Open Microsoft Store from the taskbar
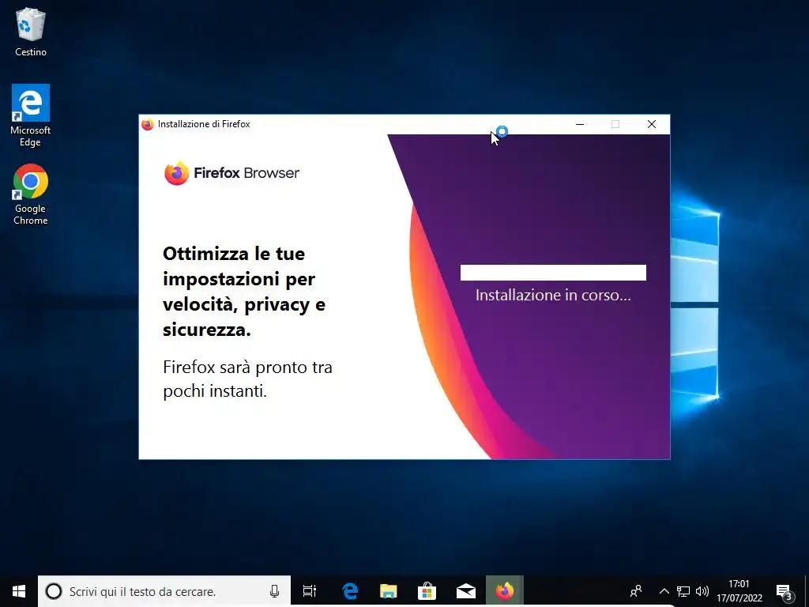 click(427, 591)
